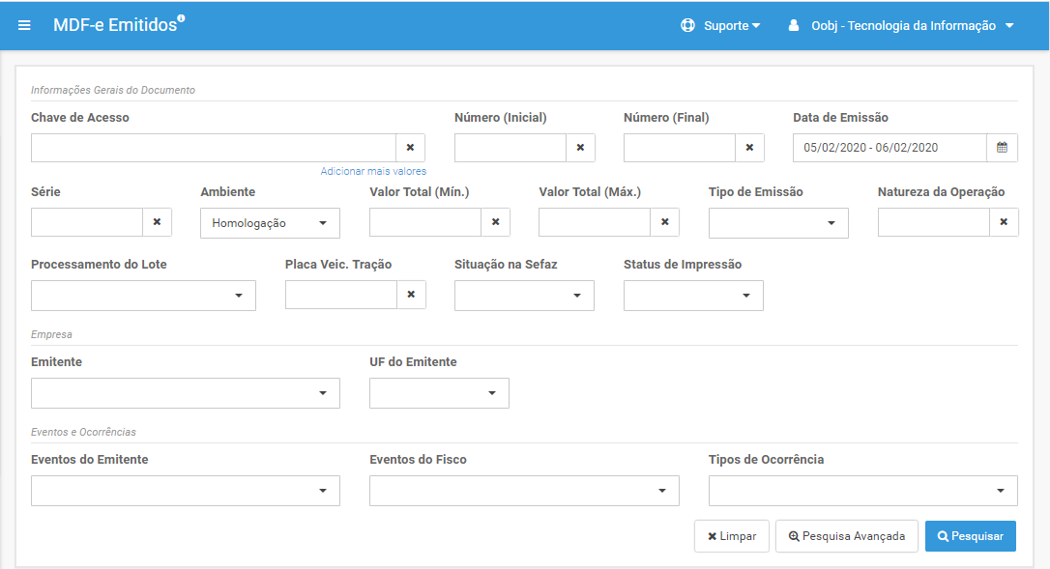Image resolution: width=1050 pixels, height=569 pixels.
Task: Expand the Ambiente Homologação dropdown
Action: tap(270, 223)
